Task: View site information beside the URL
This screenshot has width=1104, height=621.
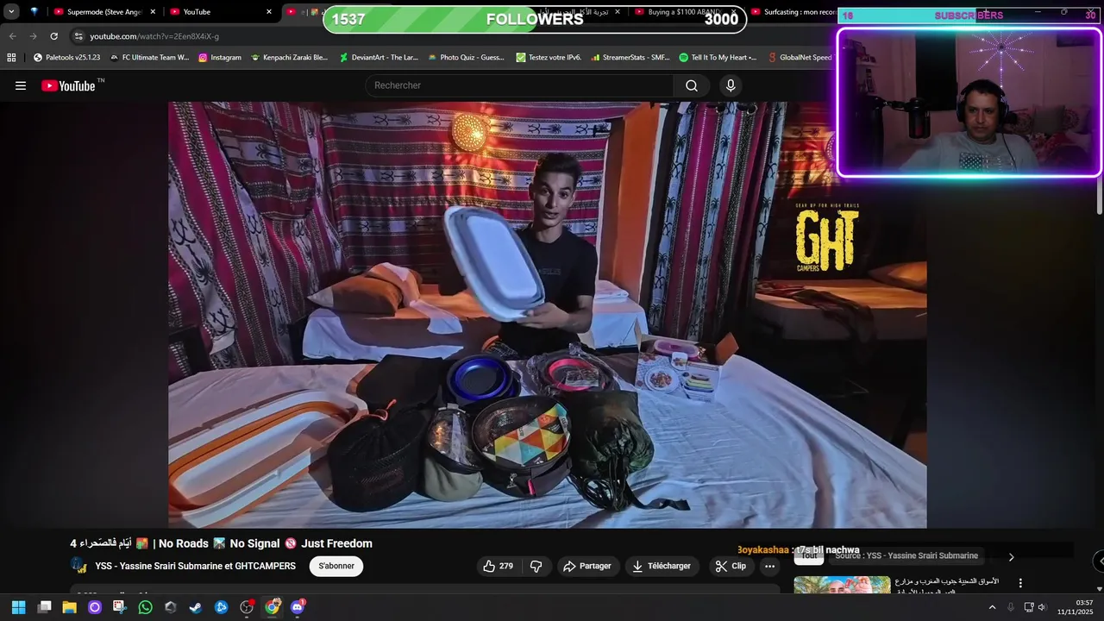Action: (x=78, y=36)
